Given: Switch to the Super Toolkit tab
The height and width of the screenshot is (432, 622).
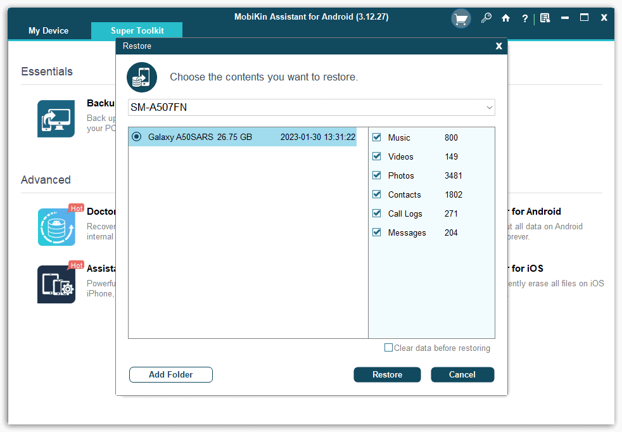Looking at the screenshot, I should pyautogui.click(x=137, y=30).
